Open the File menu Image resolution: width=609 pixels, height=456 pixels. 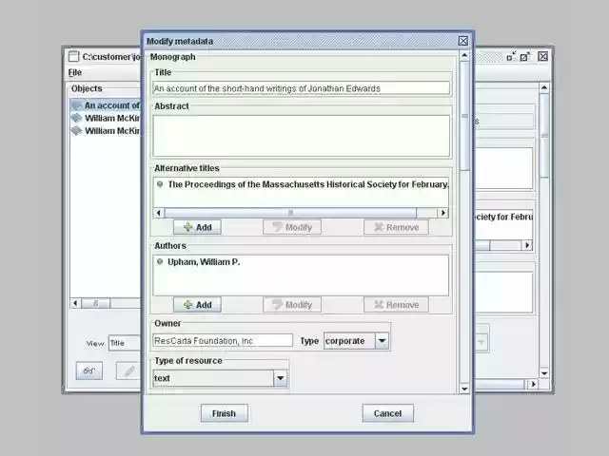(74, 72)
